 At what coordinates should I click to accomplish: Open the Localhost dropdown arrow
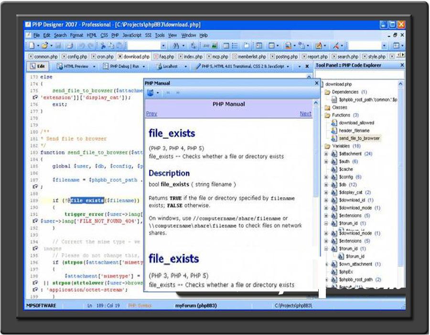pos(186,67)
